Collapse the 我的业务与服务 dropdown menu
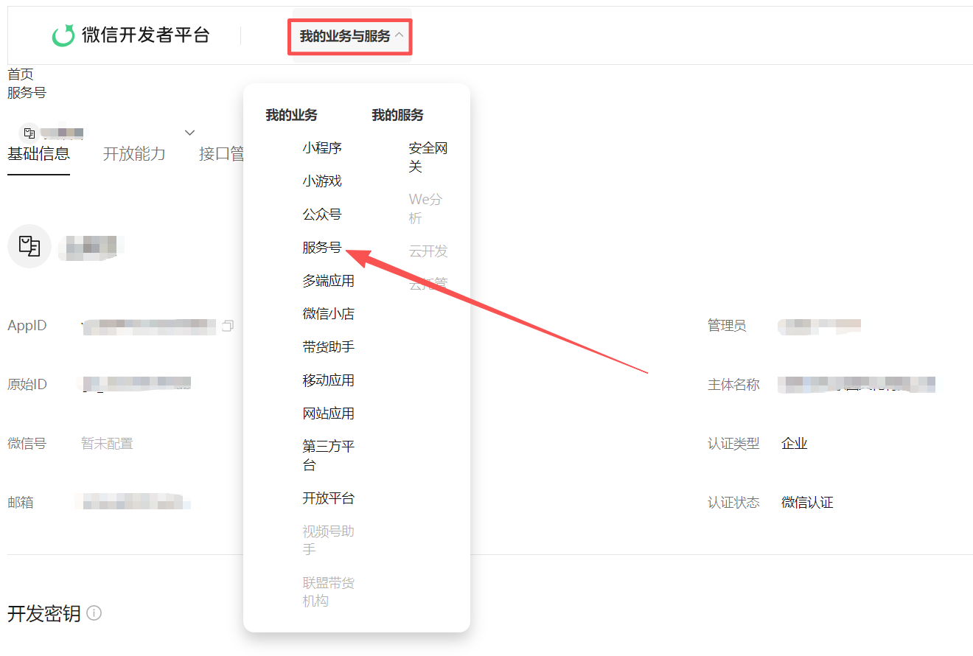This screenshot has height=656, width=973. (x=350, y=36)
